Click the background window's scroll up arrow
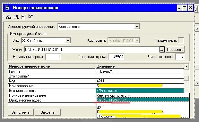The width and height of the screenshot is (199, 122). tap(197, 29)
